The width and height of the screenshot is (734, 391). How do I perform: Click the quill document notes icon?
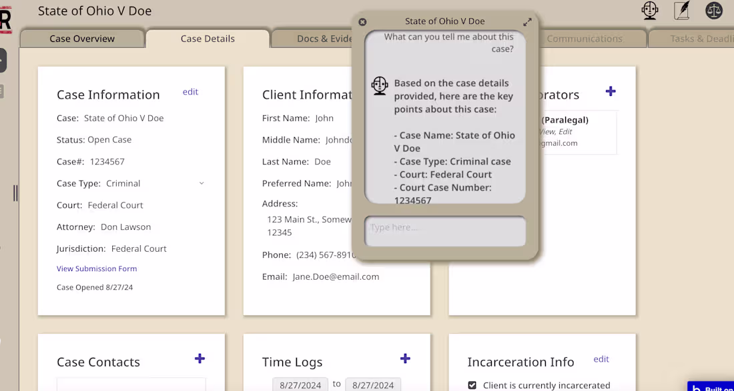[x=682, y=11]
